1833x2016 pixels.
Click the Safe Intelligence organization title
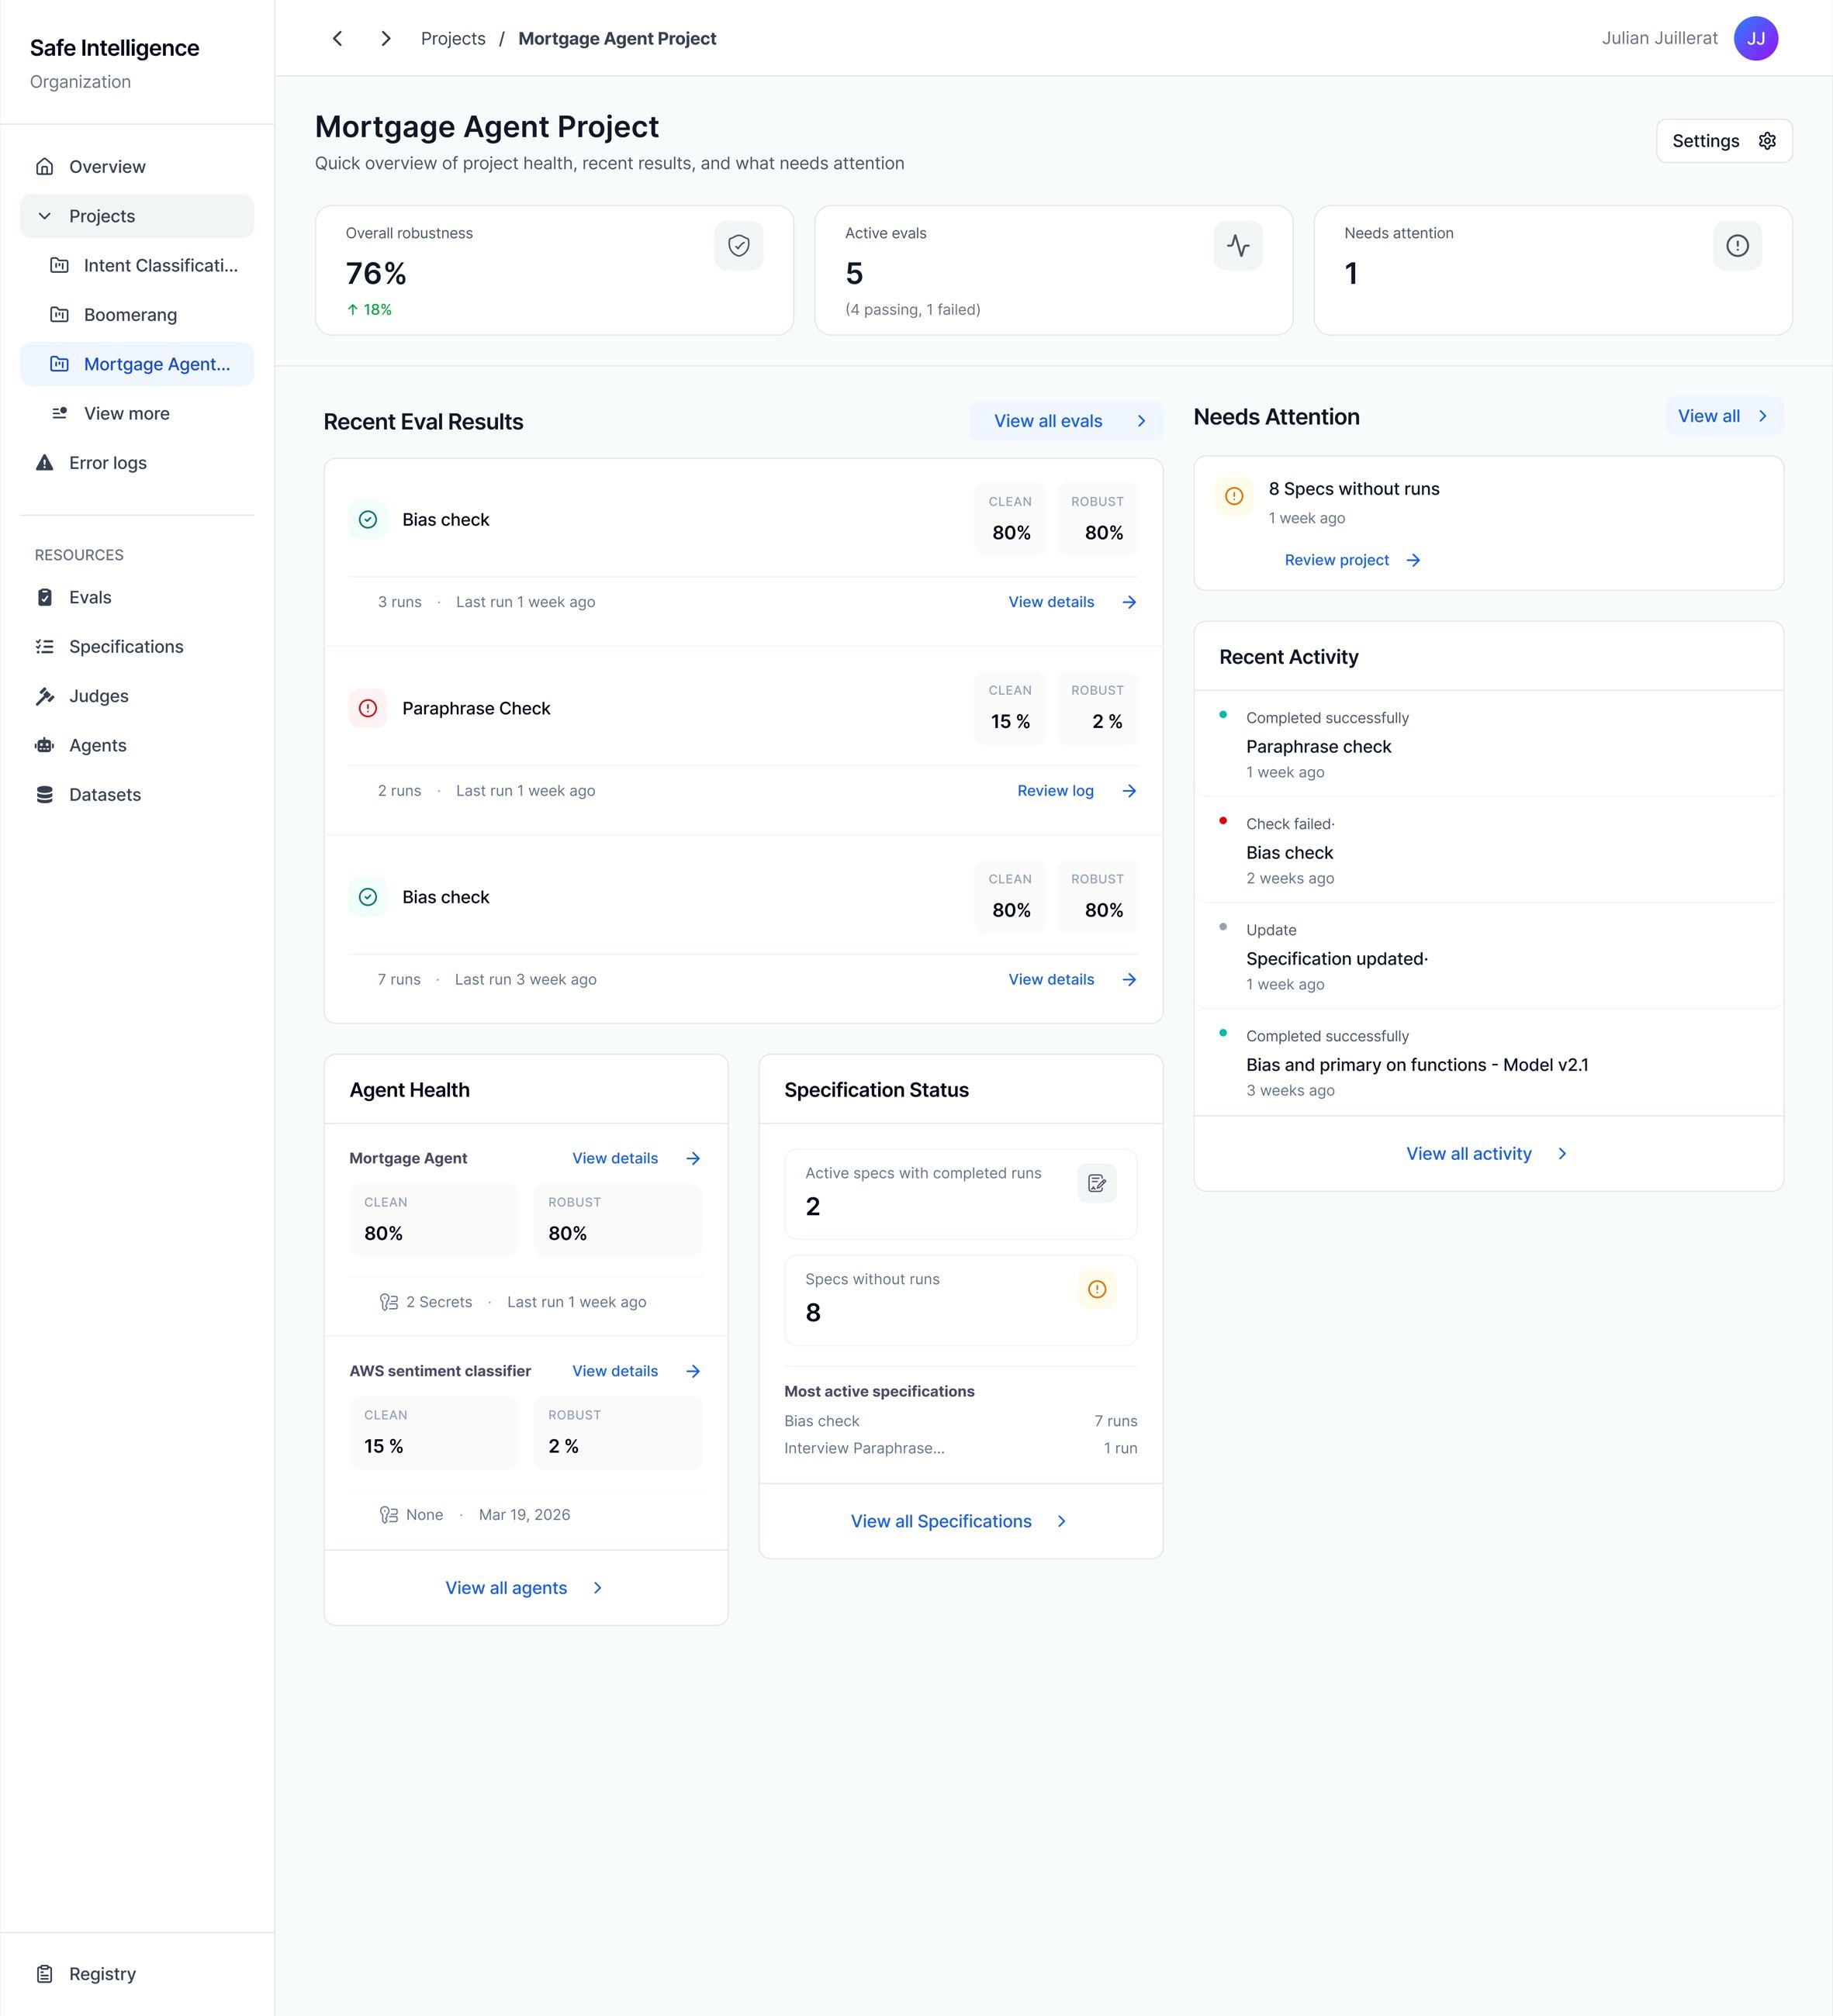(114, 48)
